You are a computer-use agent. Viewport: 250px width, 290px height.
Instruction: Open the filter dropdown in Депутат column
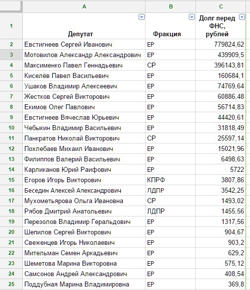(x=142, y=17)
